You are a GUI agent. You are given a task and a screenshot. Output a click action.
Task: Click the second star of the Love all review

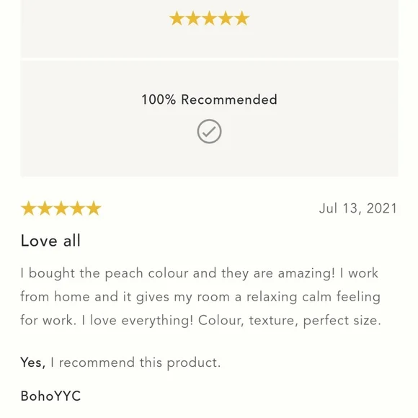click(x=45, y=208)
